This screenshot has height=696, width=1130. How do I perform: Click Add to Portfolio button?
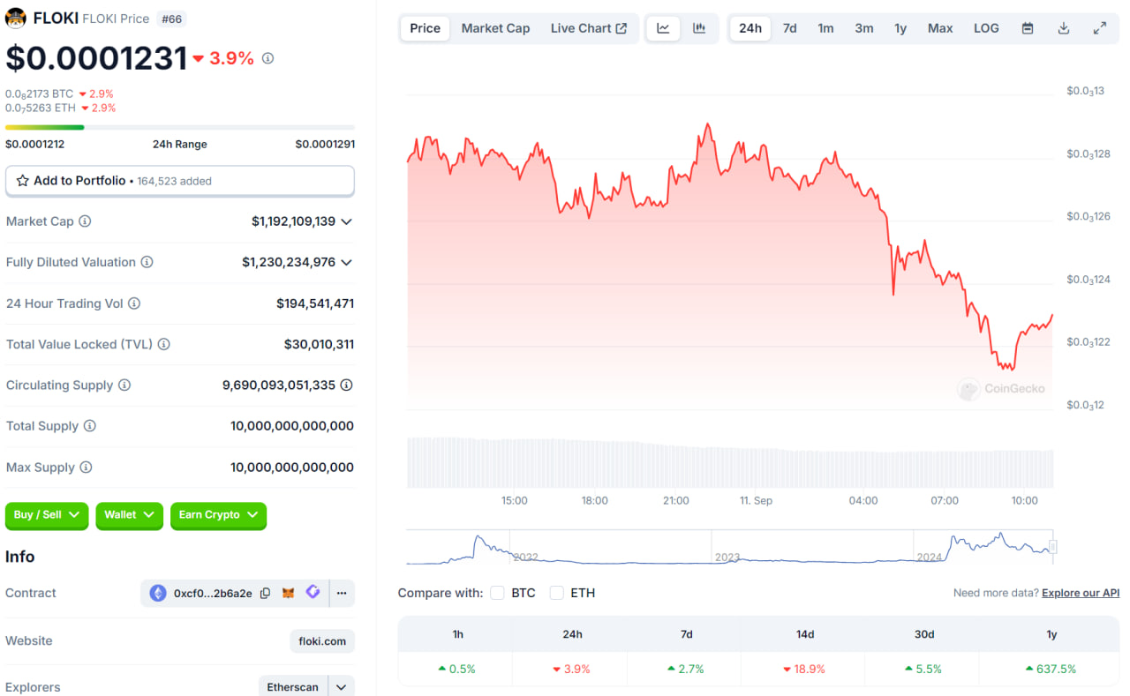click(180, 181)
